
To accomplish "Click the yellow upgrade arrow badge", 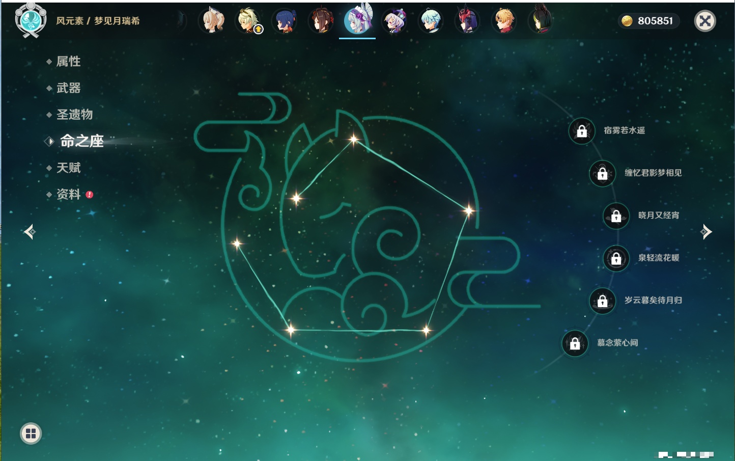I will pos(259,30).
